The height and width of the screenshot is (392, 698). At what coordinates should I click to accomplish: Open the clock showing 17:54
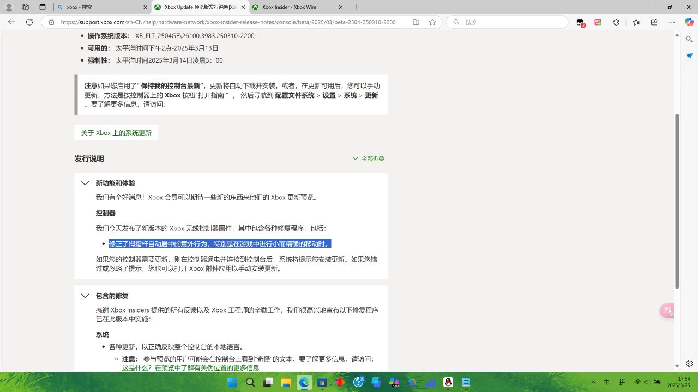click(x=684, y=379)
